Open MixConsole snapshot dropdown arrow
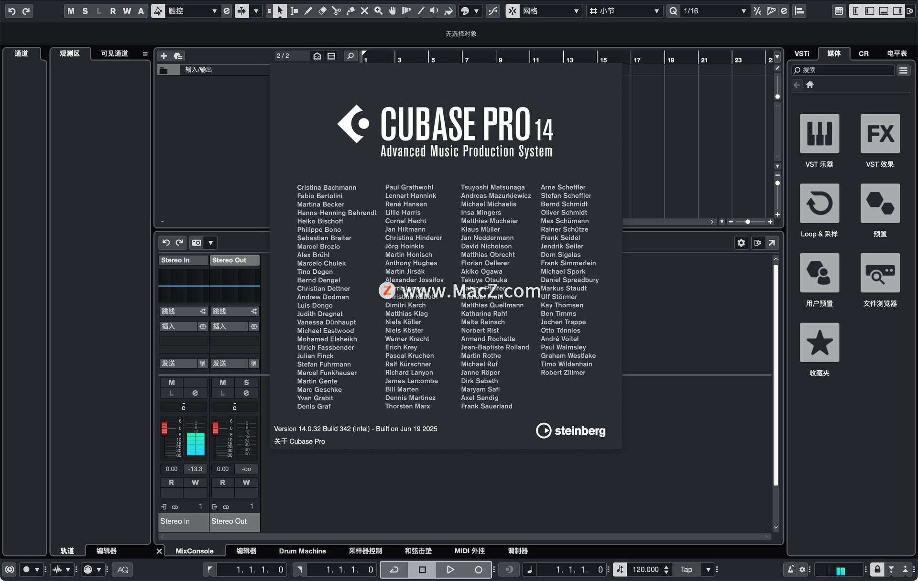The height and width of the screenshot is (581, 918). [210, 243]
